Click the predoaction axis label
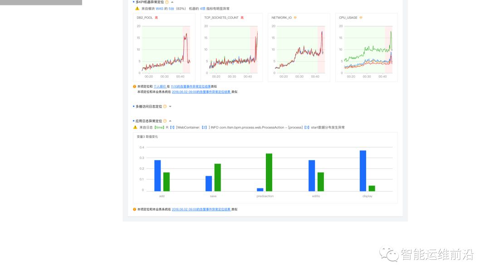This screenshot has height=276, width=490. point(265,196)
